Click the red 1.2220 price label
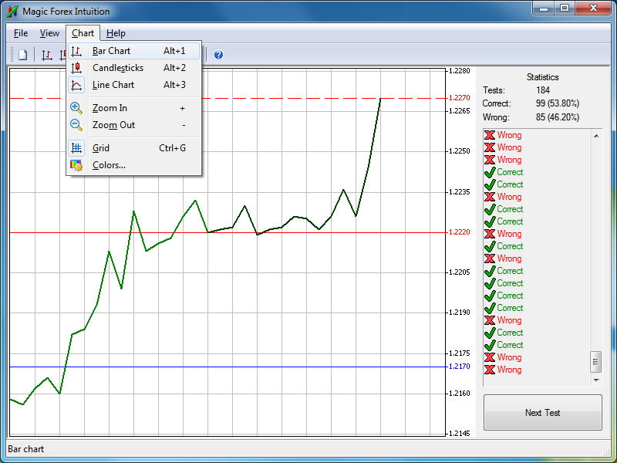Viewport: 617px width, 463px height. pyautogui.click(x=459, y=233)
